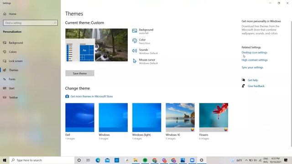292x164 pixels.
Task: Open Zoom from the taskbar
Action: click(192, 160)
